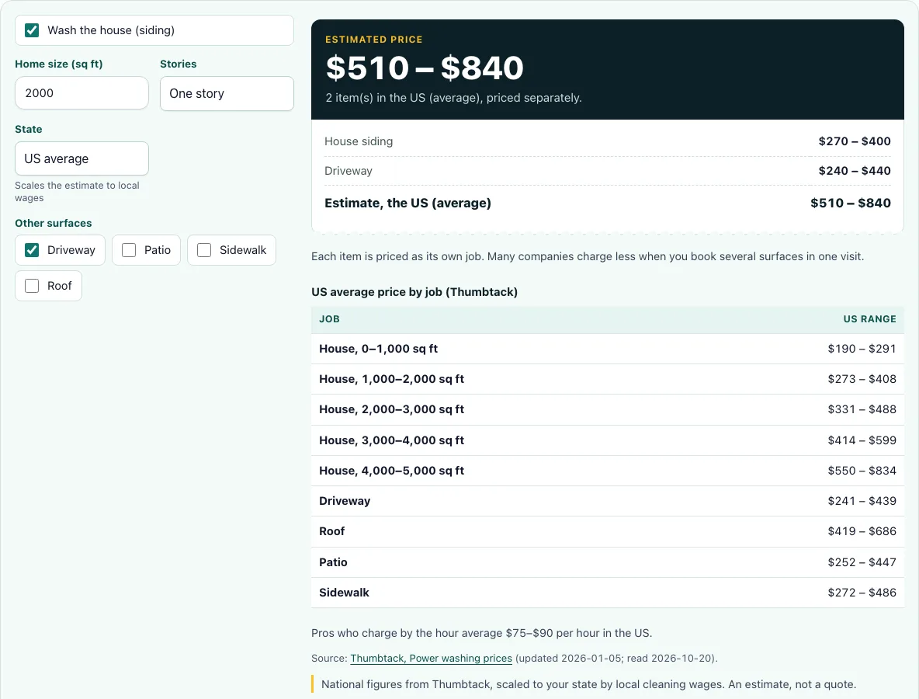Click the House, 4,000–5,000 sq ft row
This screenshot has height=699, width=919.
click(x=607, y=471)
